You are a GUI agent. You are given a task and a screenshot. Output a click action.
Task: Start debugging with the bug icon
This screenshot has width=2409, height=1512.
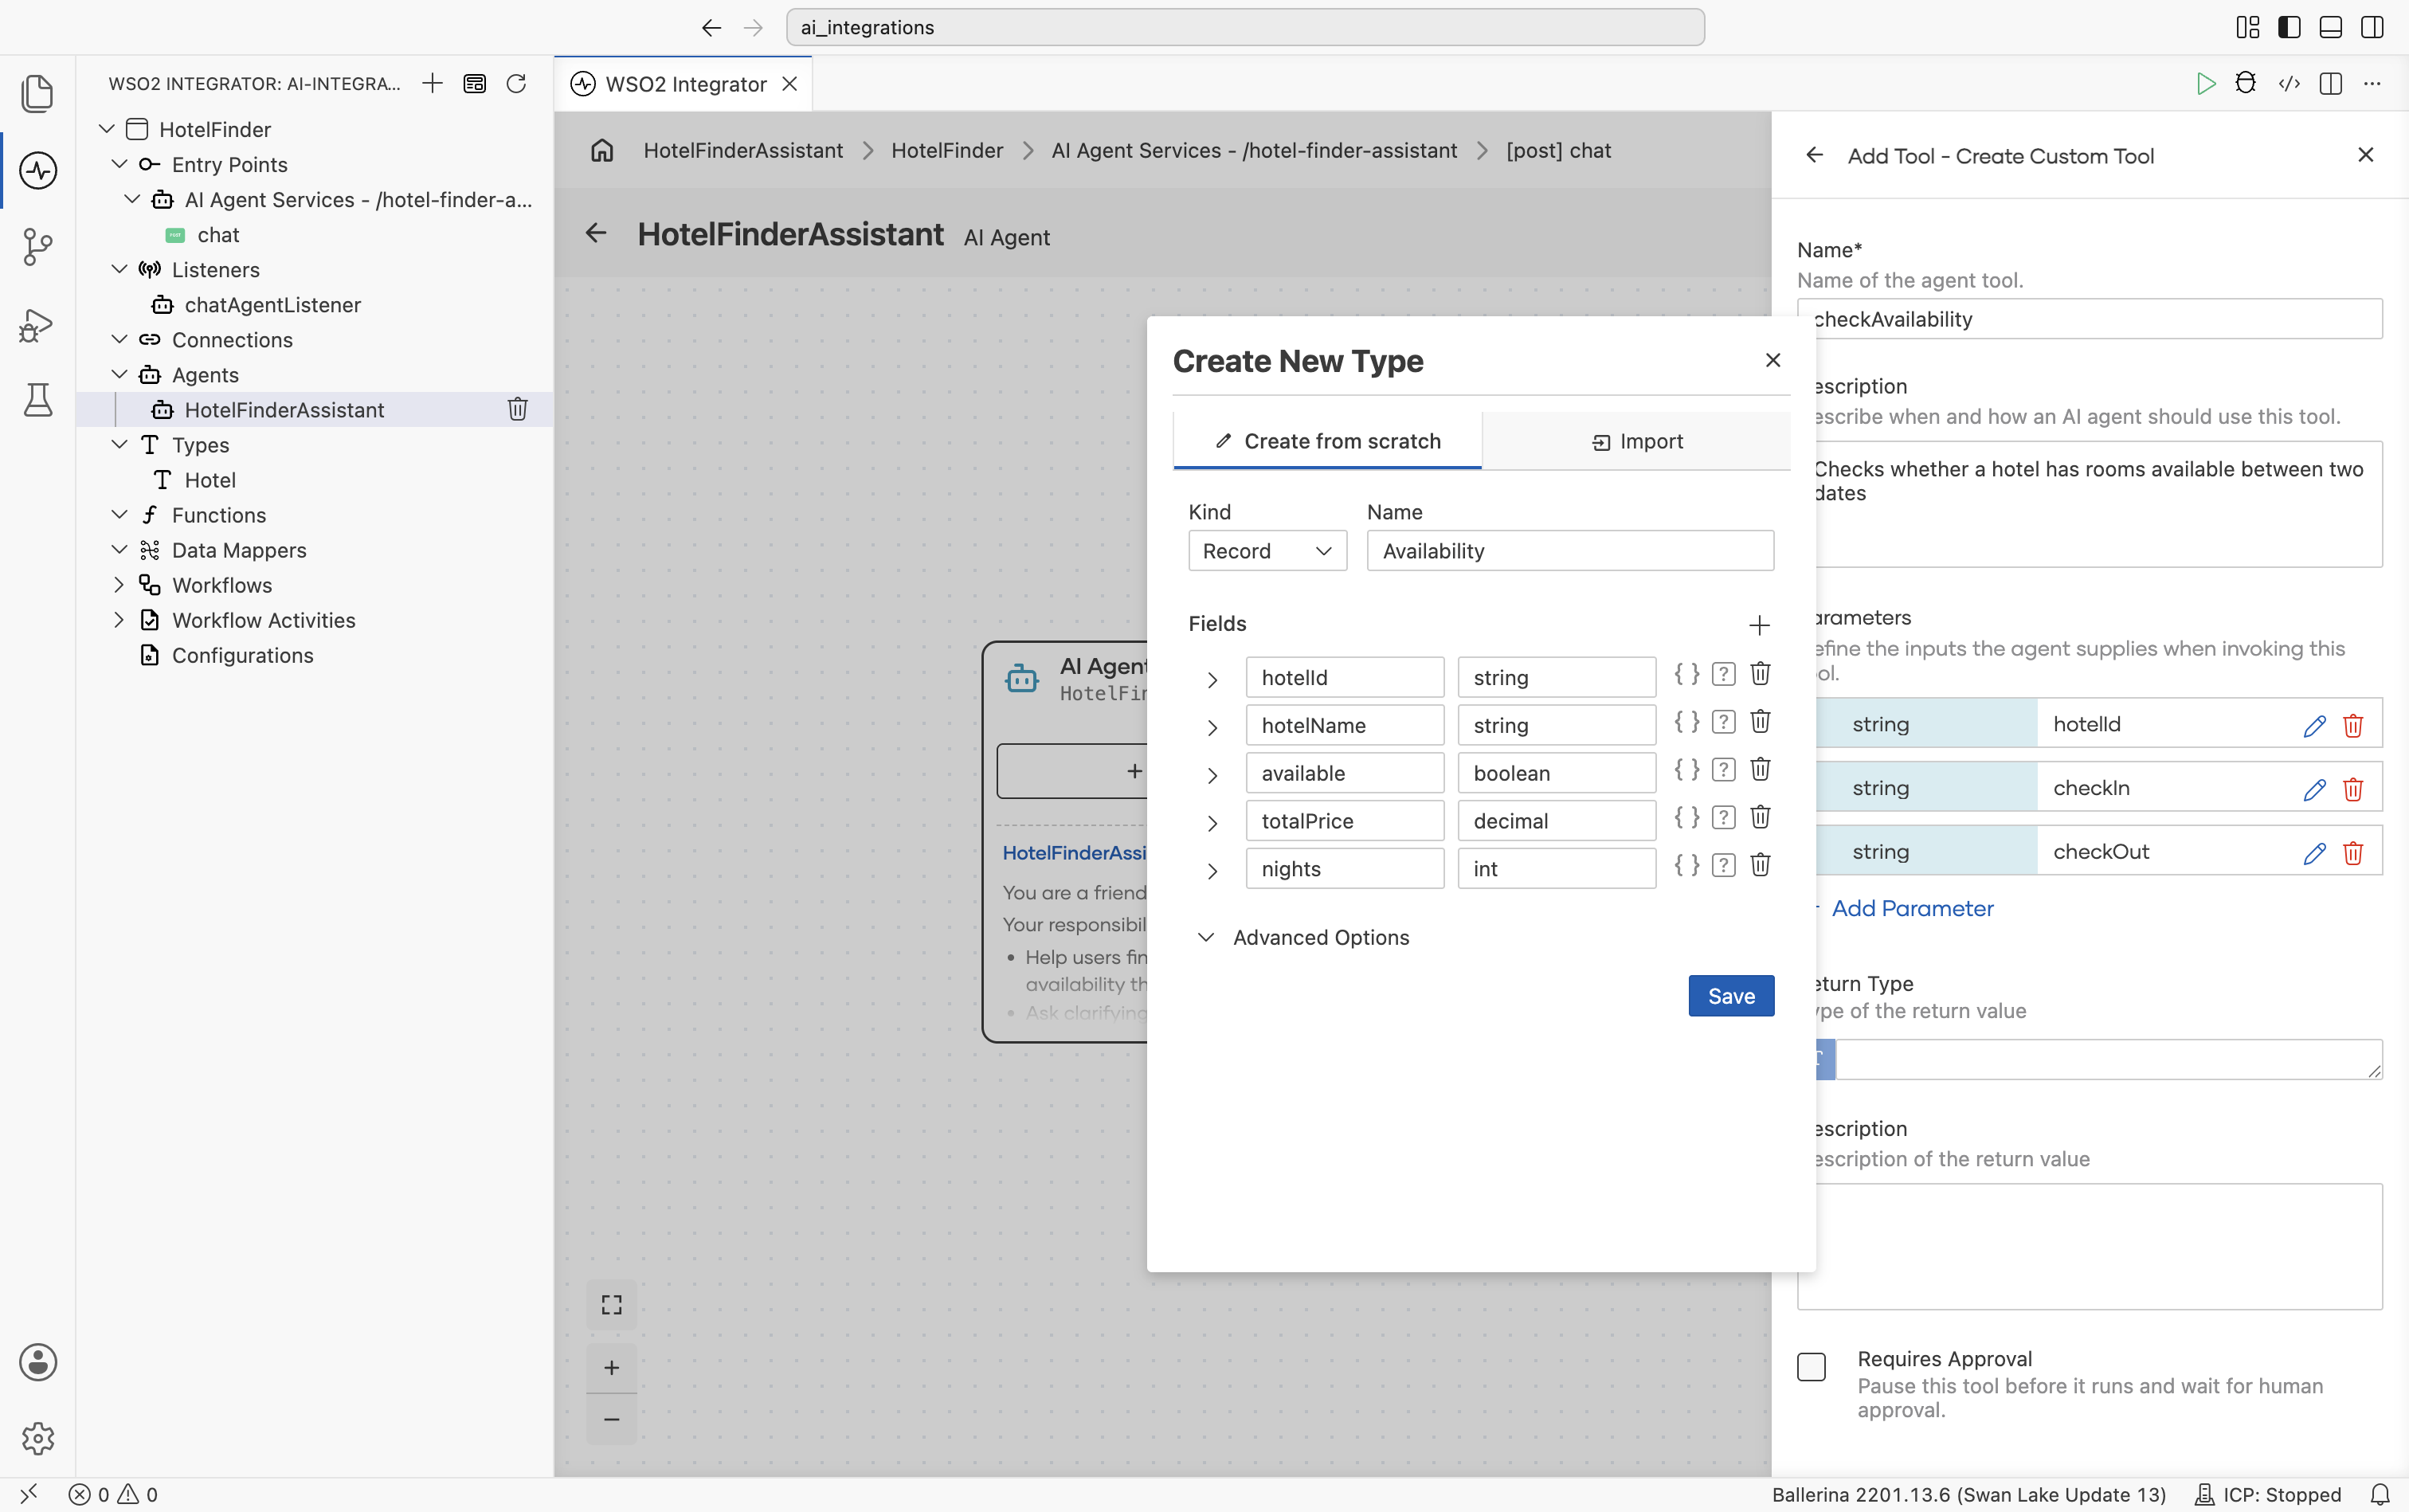[2246, 83]
